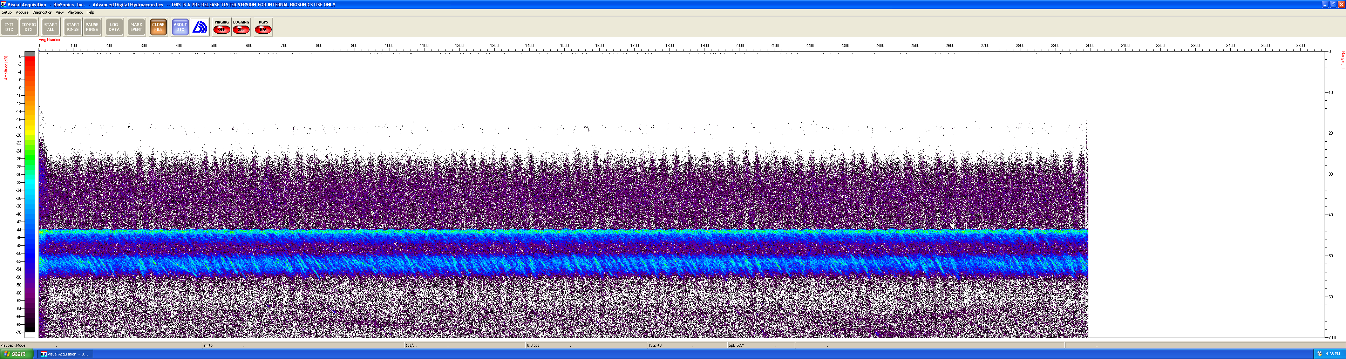
Task: Open the Acquire menu
Action: tap(22, 13)
